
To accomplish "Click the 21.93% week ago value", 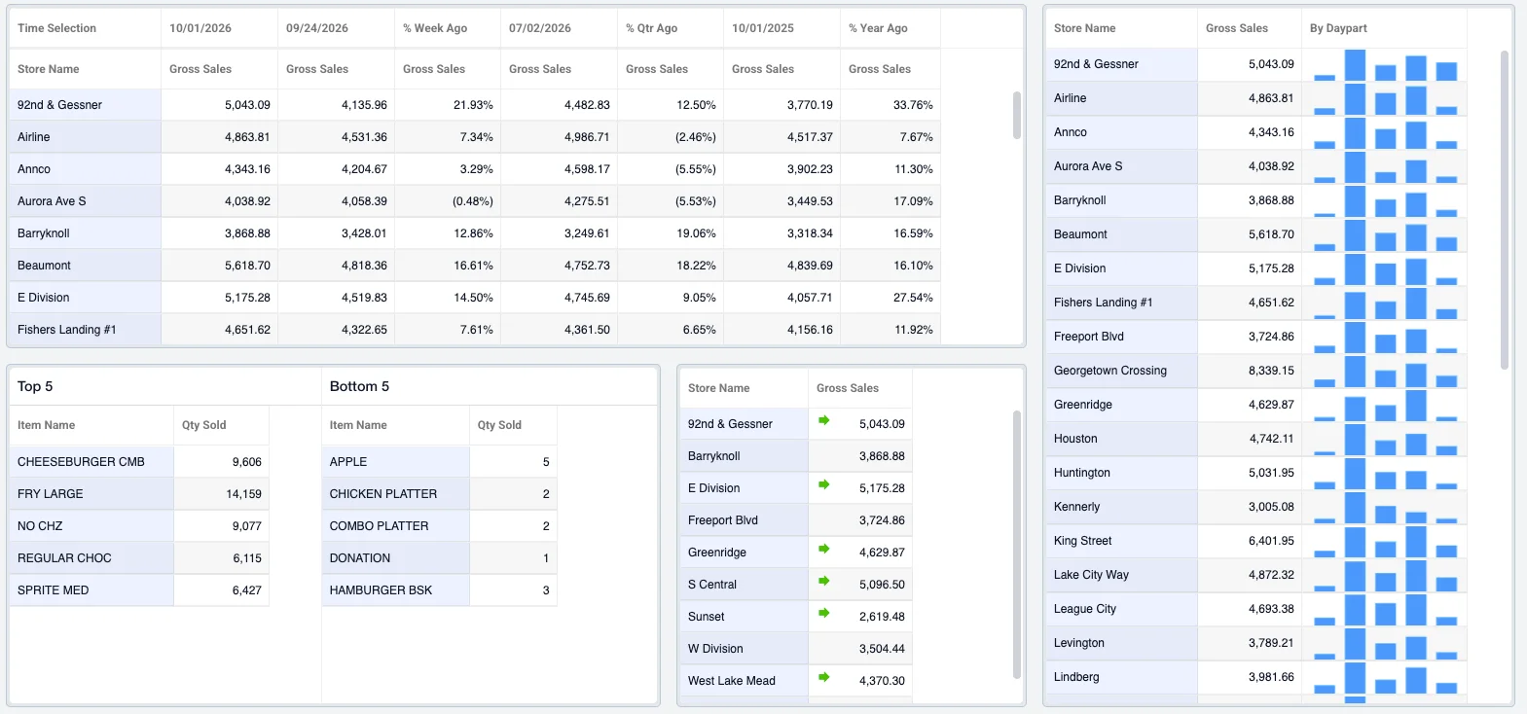I will pos(473,105).
